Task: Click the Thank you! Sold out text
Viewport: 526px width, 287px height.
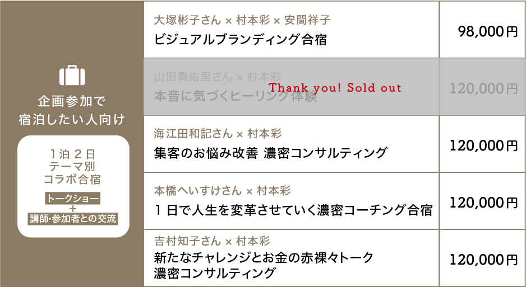Action: click(335, 88)
